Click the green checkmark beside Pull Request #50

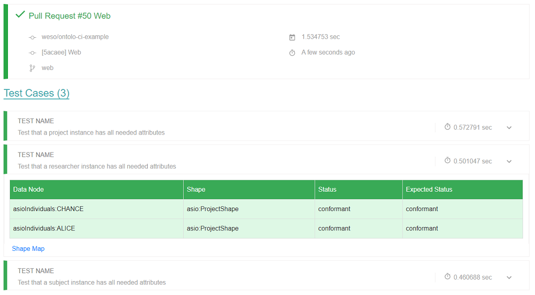pyautogui.click(x=20, y=14)
